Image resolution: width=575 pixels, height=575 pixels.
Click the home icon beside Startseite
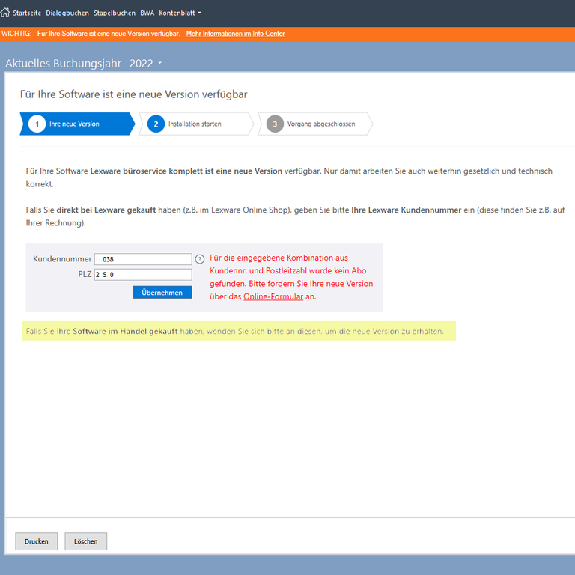point(4,13)
